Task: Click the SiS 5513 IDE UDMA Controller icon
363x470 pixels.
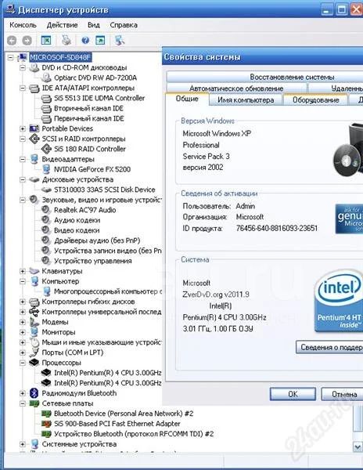Action: tap(46, 99)
